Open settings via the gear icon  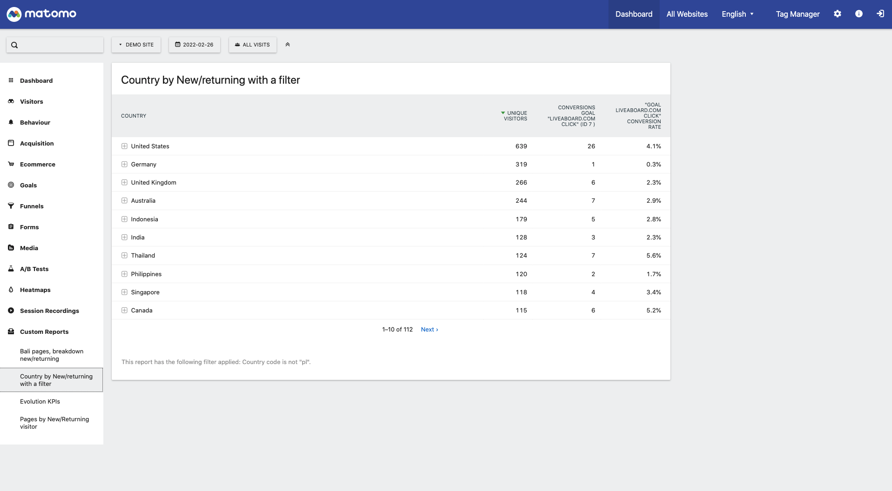[x=837, y=14]
